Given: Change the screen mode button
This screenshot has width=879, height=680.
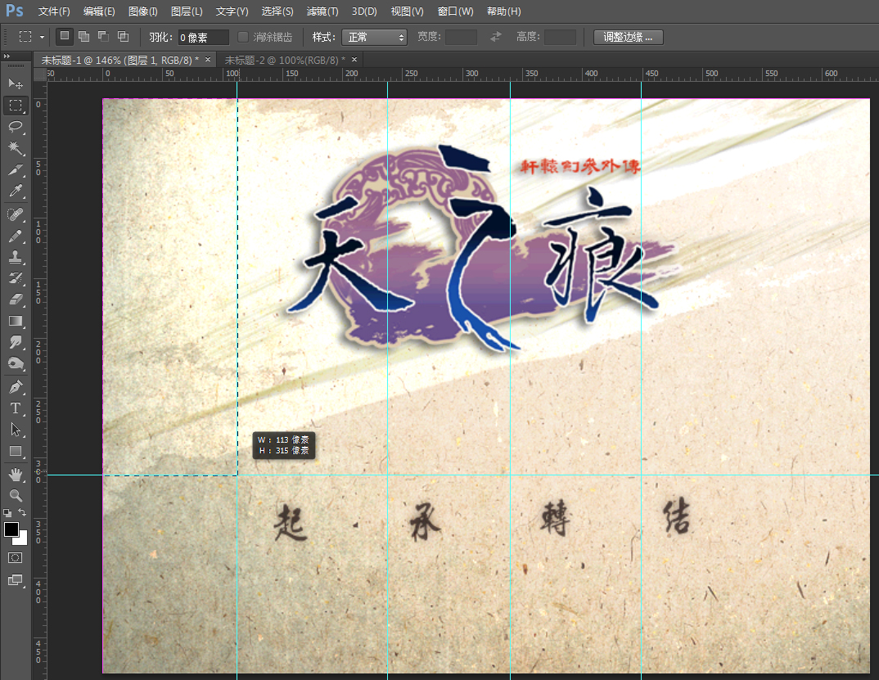Looking at the screenshot, I should pos(15,580).
